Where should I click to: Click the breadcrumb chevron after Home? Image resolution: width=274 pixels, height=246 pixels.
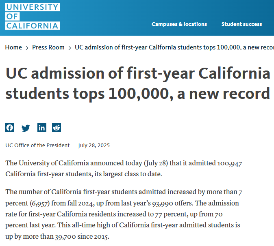point(27,48)
